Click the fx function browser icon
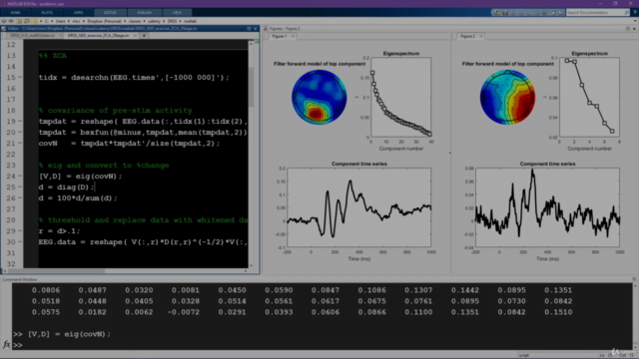The image size is (639, 359). (x=6, y=344)
